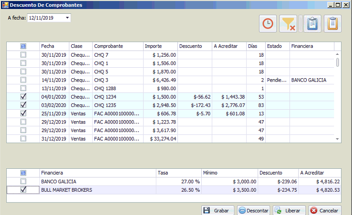352x215 pixels.
Task: Click the app icon in title bar
Action: pyautogui.click(x=5, y=5)
